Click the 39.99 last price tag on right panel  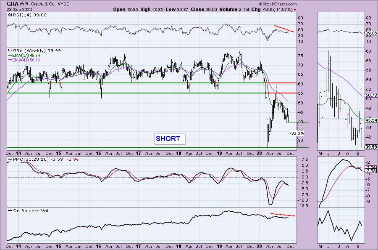371,147
